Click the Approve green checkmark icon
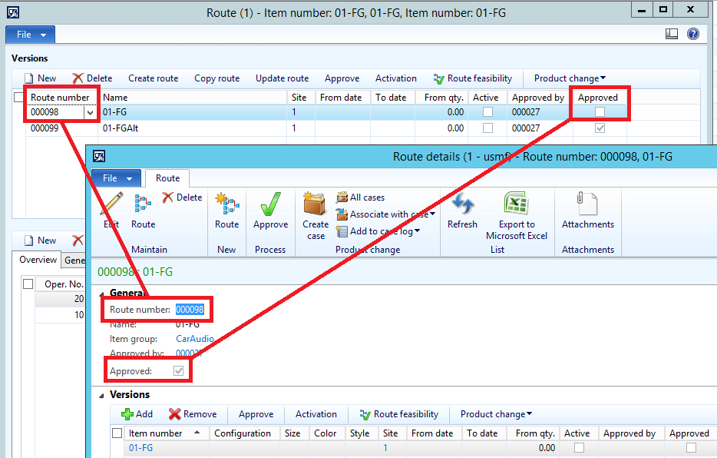This screenshot has width=717, height=458. (x=270, y=205)
